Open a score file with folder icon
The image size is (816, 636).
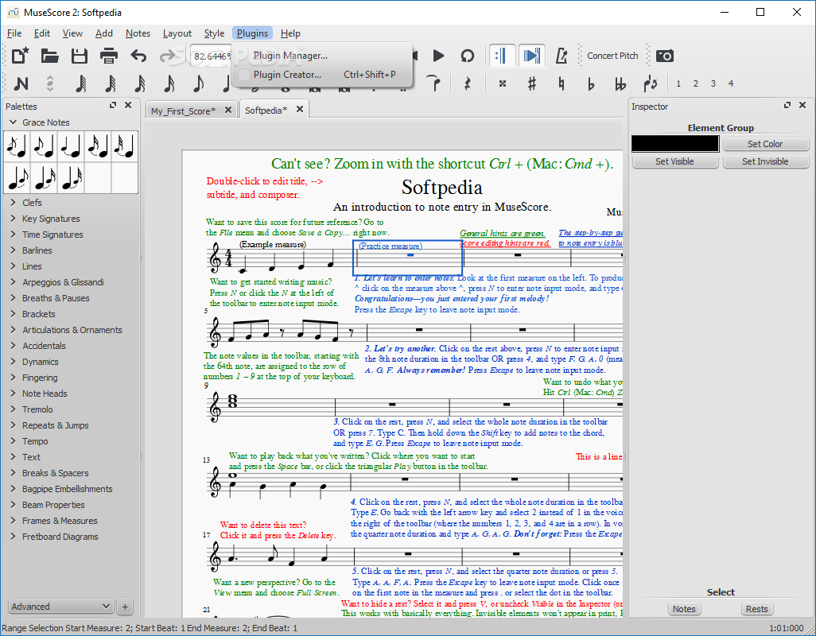click(x=49, y=56)
